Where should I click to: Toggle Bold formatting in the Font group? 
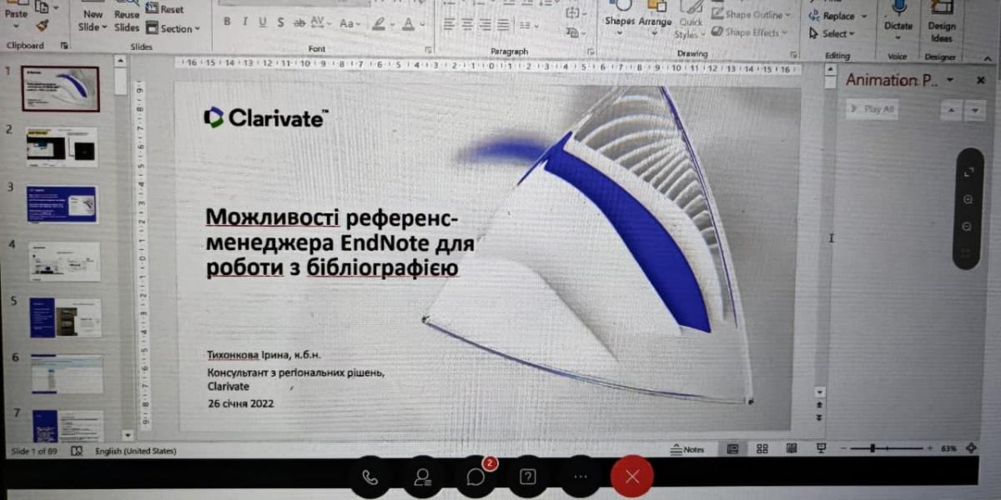tap(228, 22)
